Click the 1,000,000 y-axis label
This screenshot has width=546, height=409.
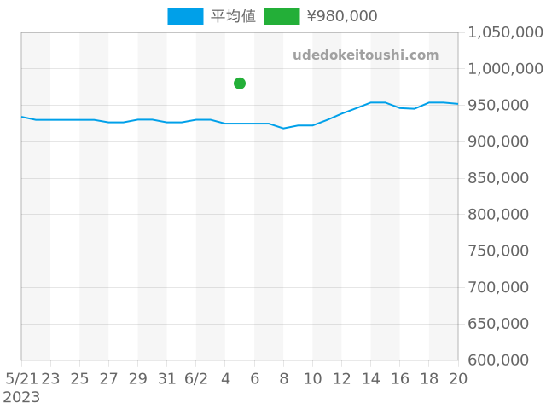tap(505, 69)
